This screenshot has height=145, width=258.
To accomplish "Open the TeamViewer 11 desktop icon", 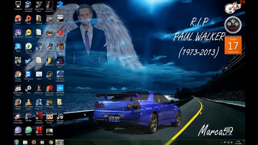I will point(29,76).
